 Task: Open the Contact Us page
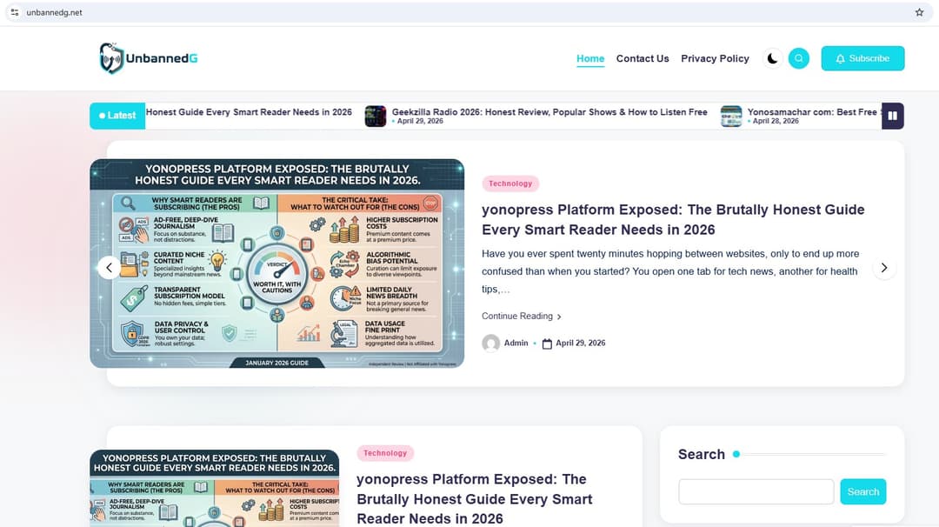point(643,58)
